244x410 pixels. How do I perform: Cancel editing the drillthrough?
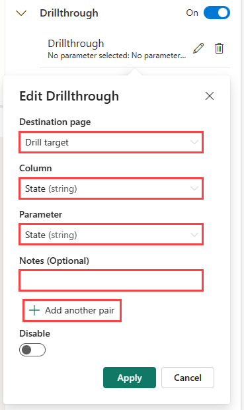tap(188, 378)
